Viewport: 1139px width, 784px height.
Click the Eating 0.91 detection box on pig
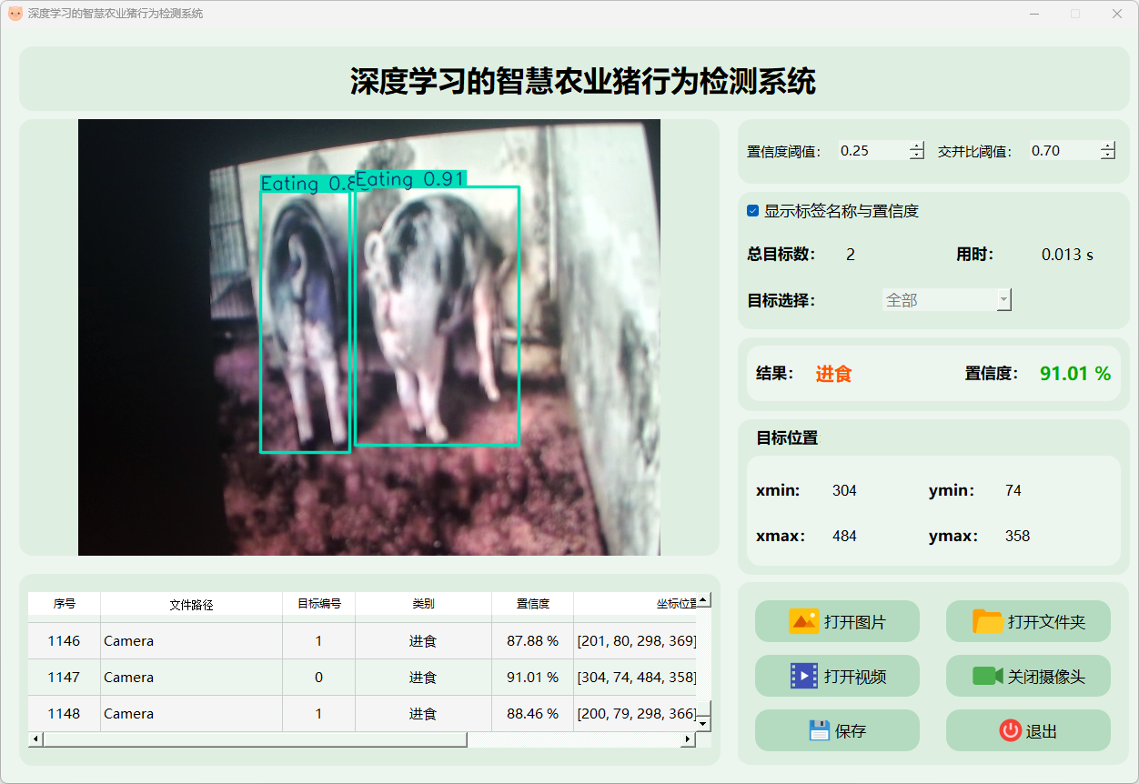coord(437,316)
